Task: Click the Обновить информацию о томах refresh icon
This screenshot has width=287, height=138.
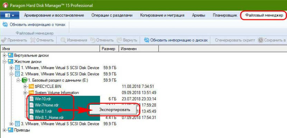Action: [5, 24]
